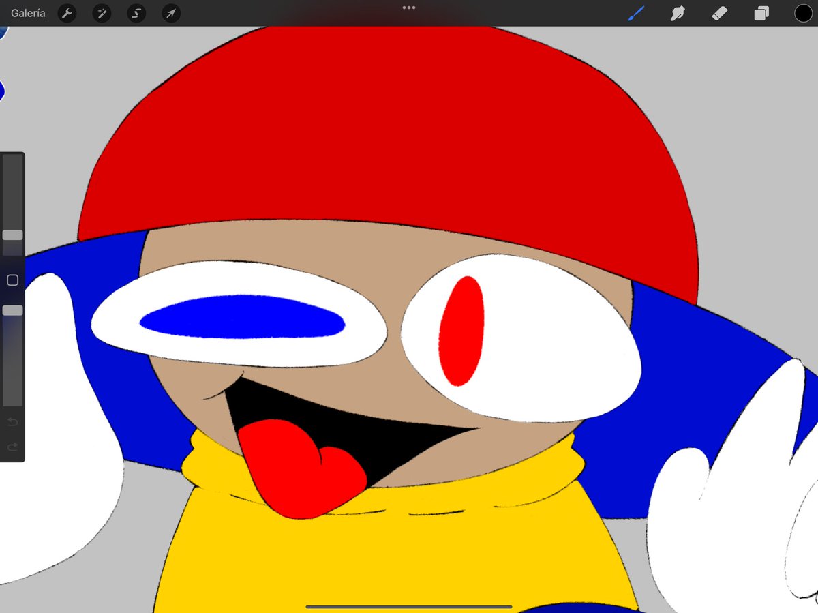Undo the last stroke with sidebar arrow
The height and width of the screenshot is (613, 818).
pos(12,422)
